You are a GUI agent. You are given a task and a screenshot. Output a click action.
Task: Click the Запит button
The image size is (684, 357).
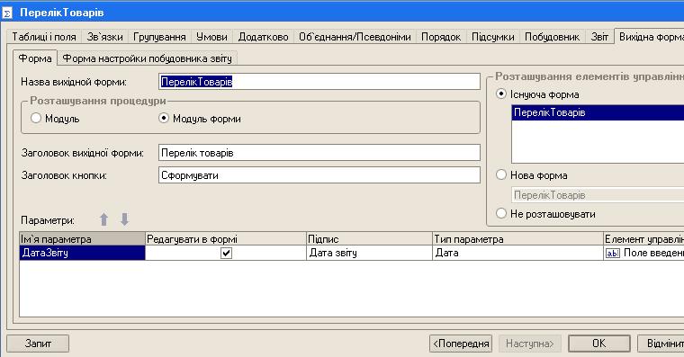[38, 344]
